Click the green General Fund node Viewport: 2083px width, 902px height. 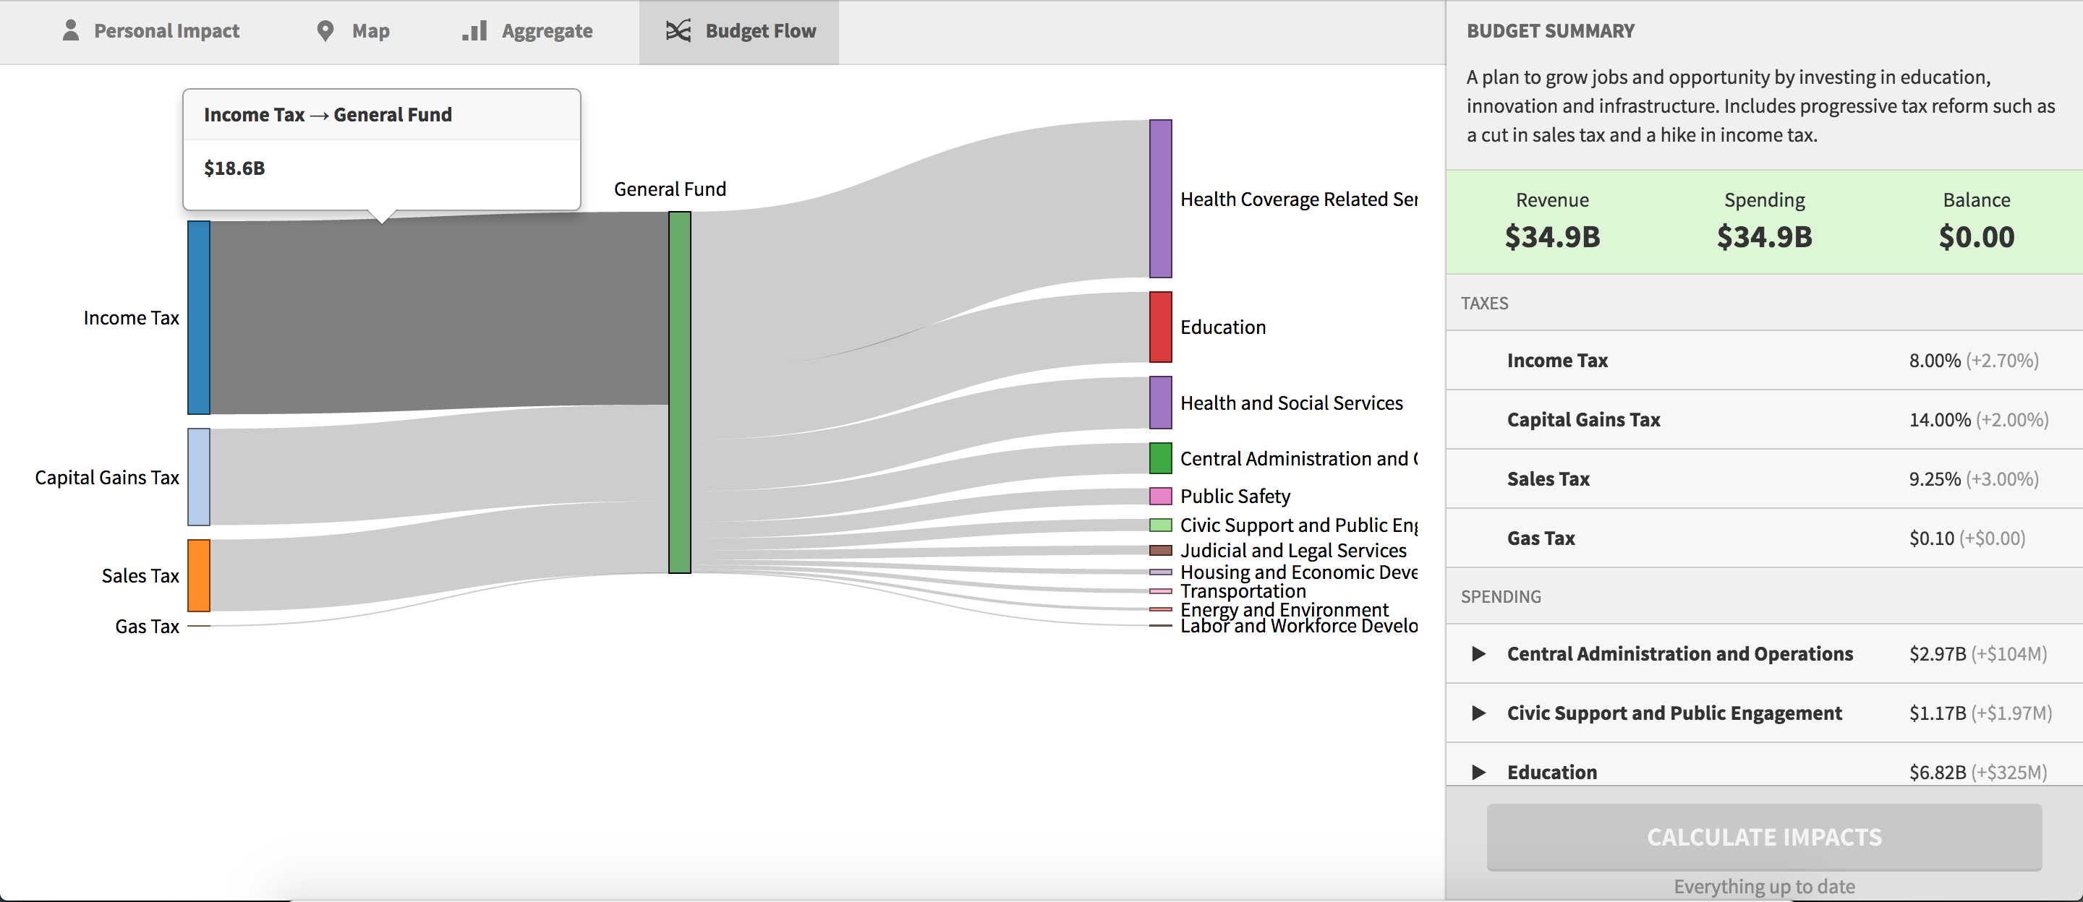pos(679,392)
